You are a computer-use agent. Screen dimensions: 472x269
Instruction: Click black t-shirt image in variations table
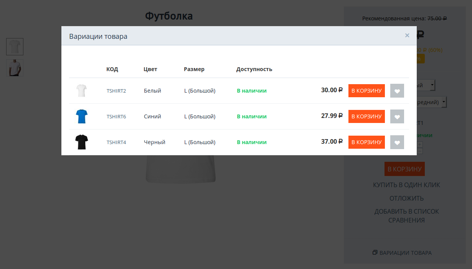(81, 142)
